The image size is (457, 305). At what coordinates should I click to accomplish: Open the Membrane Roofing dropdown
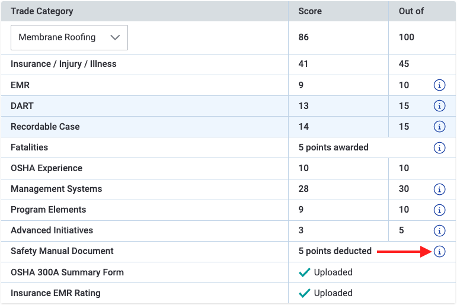(69, 37)
